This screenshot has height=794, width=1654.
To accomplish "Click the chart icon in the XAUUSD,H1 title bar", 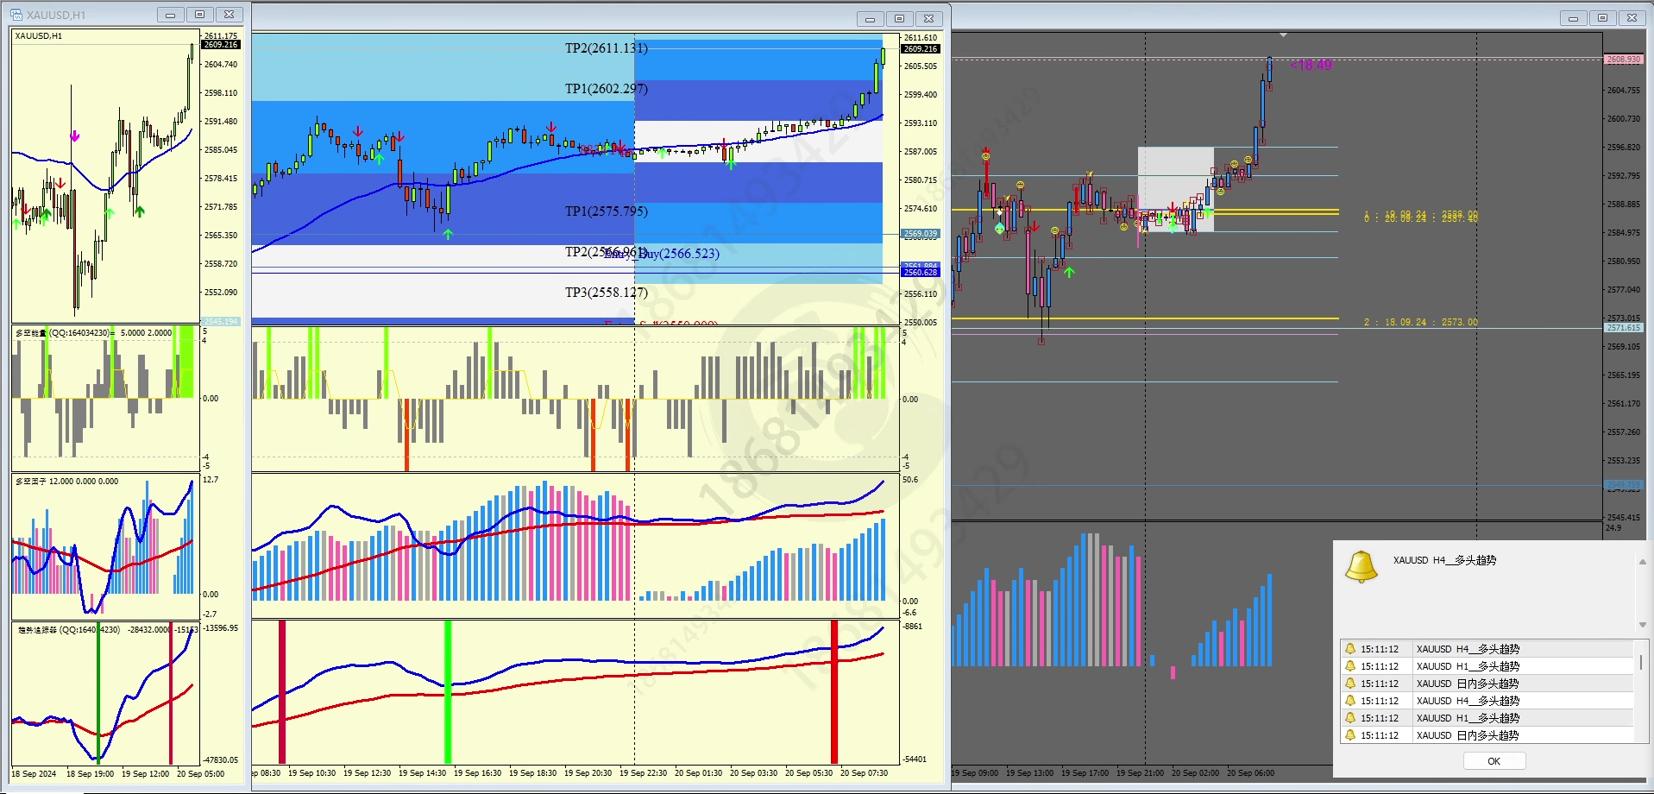I will pyautogui.click(x=16, y=15).
